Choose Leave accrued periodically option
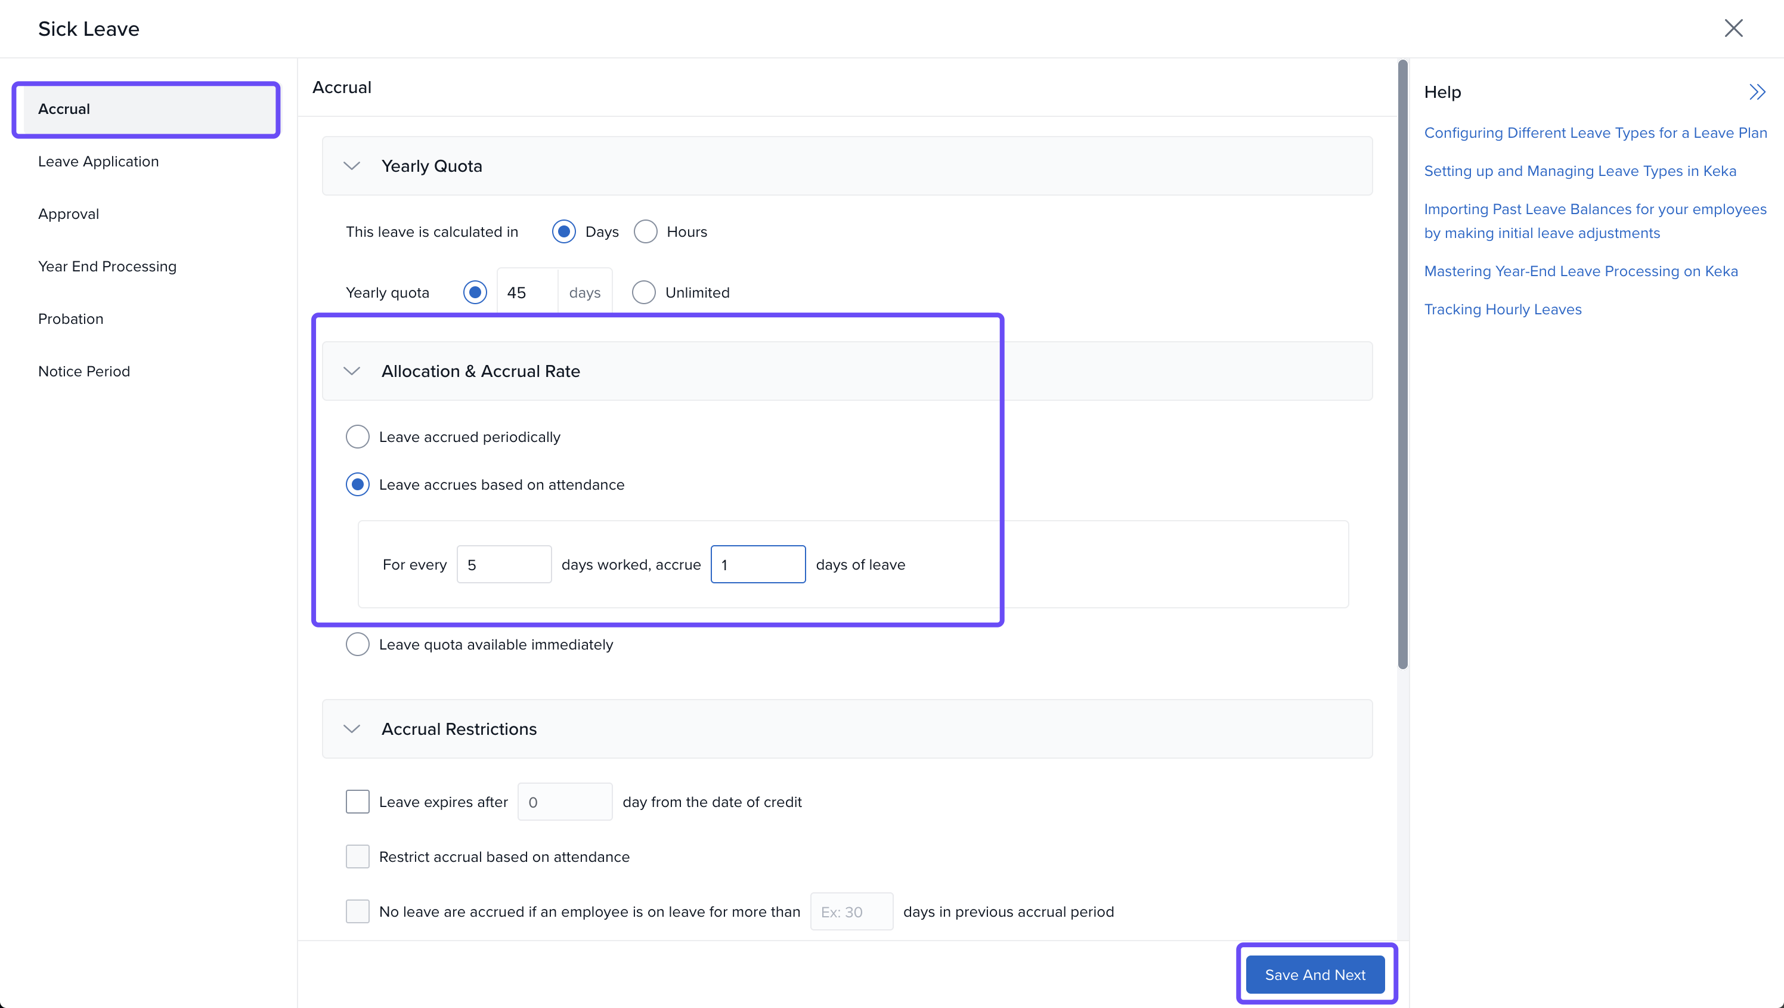Screen dimensions: 1784x1008 [357, 437]
